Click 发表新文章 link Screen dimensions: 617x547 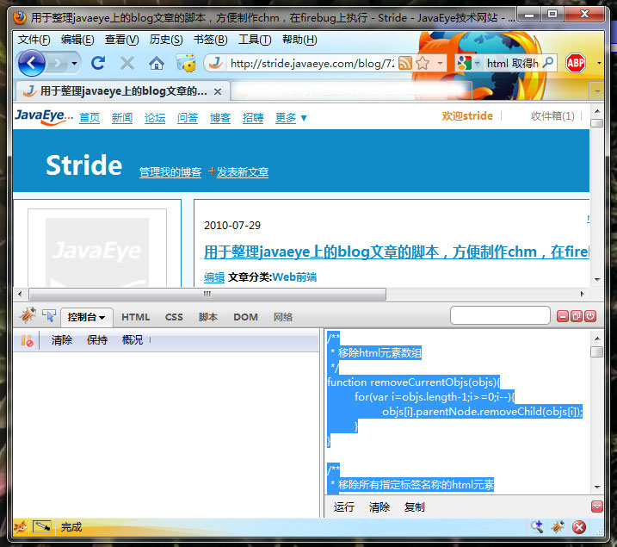pyautogui.click(x=243, y=172)
